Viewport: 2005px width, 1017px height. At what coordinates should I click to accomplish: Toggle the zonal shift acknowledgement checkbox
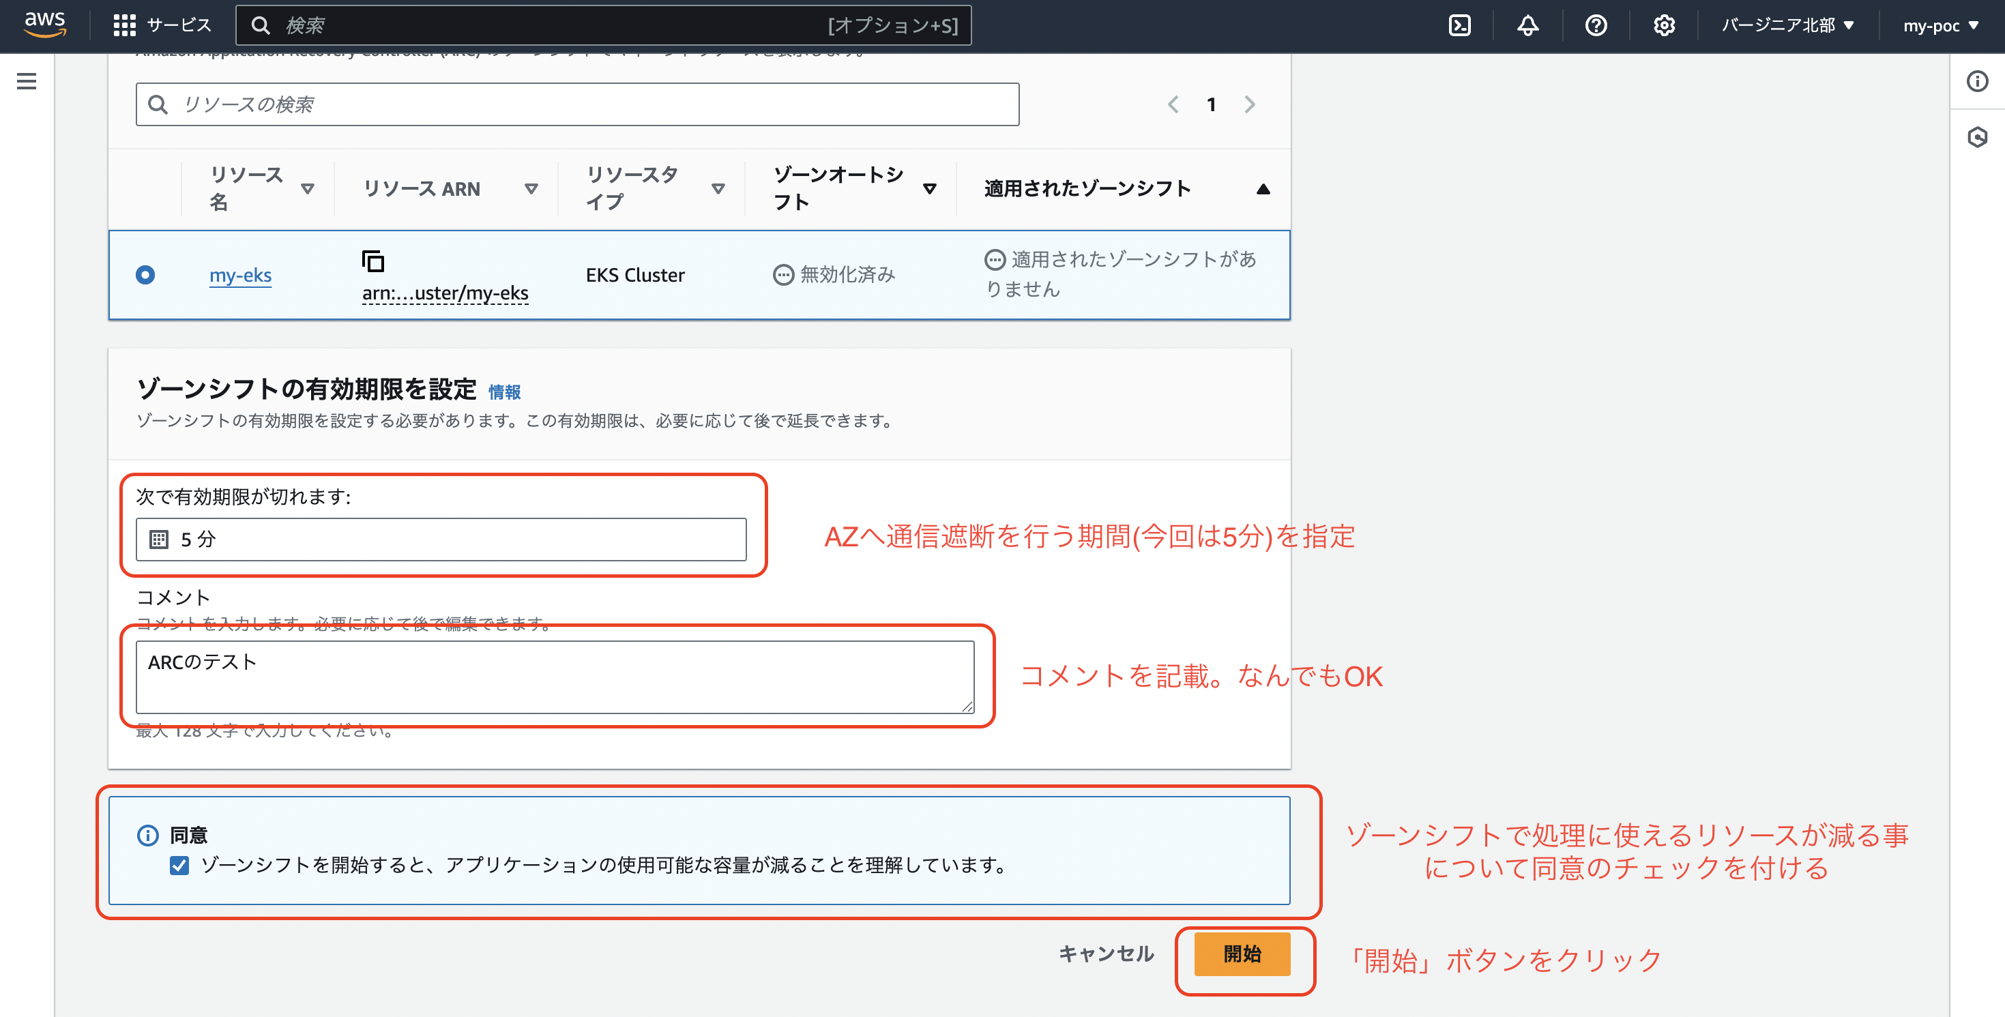click(x=179, y=866)
